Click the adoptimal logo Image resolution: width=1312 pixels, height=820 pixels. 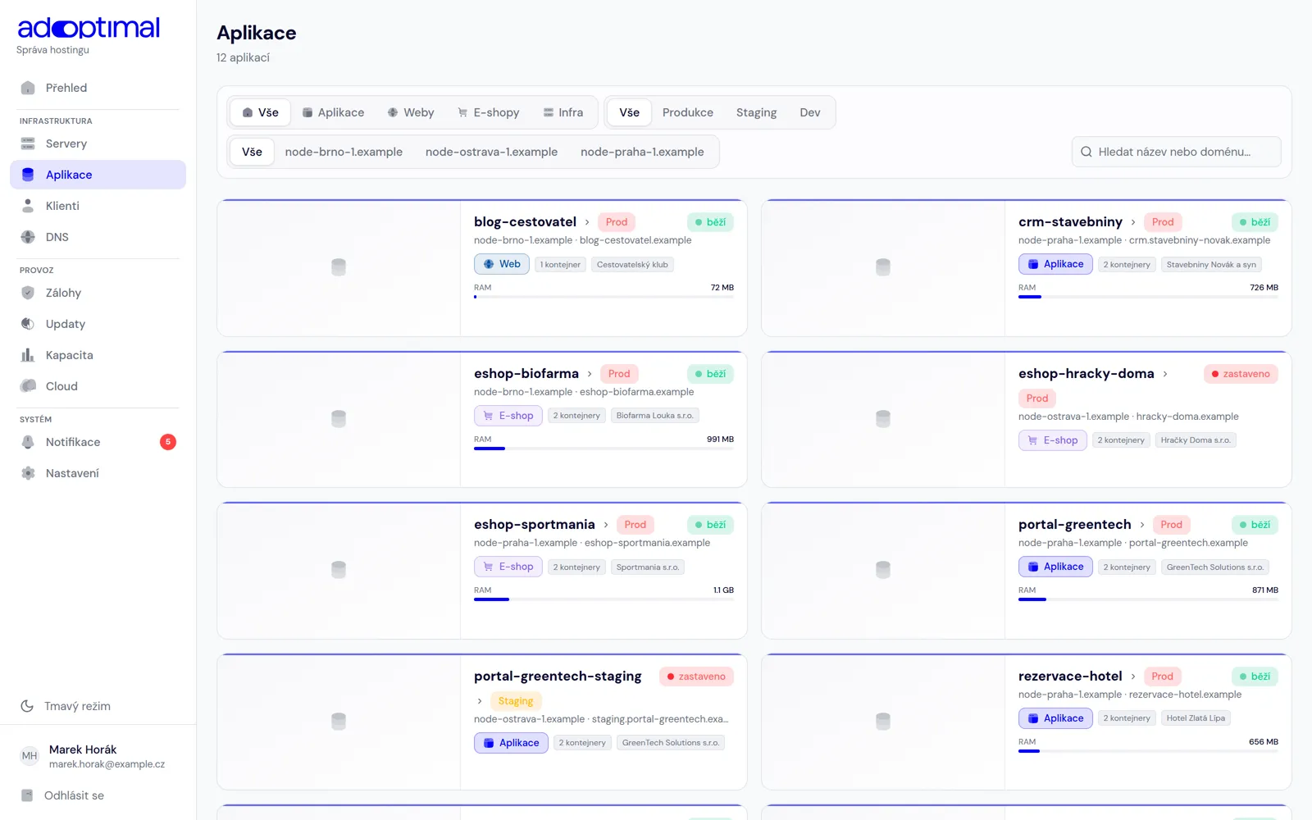(x=89, y=29)
